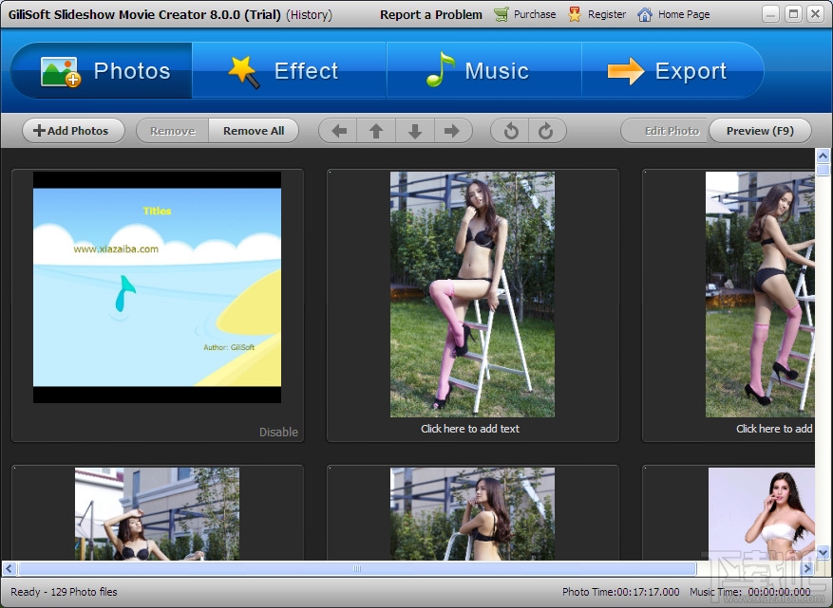Image resolution: width=833 pixels, height=608 pixels.
Task: Move the selected photo up in order
Action: click(x=375, y=131)
